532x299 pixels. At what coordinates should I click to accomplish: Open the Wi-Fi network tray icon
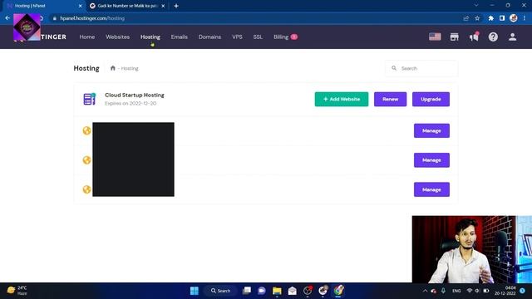point(470,291)
